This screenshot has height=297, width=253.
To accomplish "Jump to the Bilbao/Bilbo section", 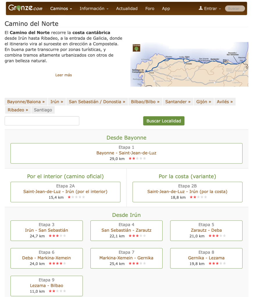I will [x=145, y=102].
